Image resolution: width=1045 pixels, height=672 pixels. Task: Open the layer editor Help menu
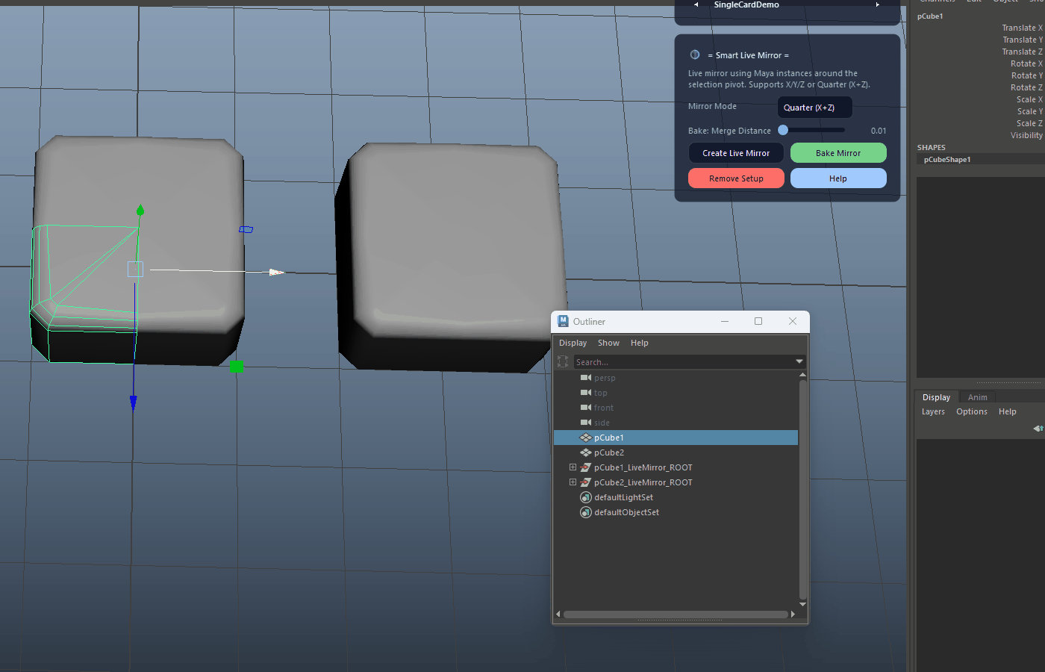(1008, 411)
